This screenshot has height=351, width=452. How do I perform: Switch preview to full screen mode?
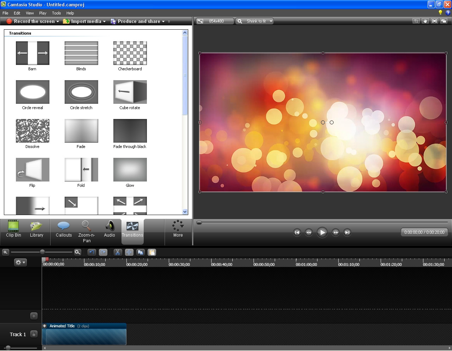point(435,21)
